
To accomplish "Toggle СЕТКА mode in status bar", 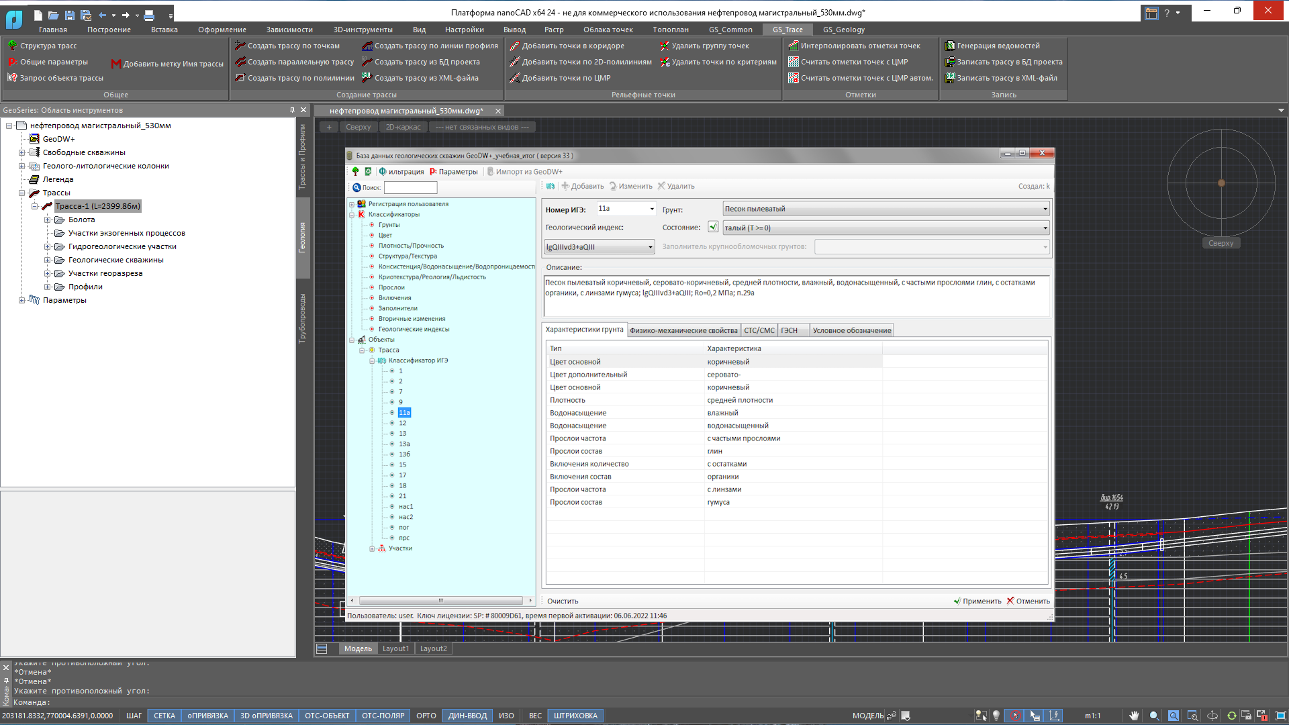I will click(x=164, y=716).
